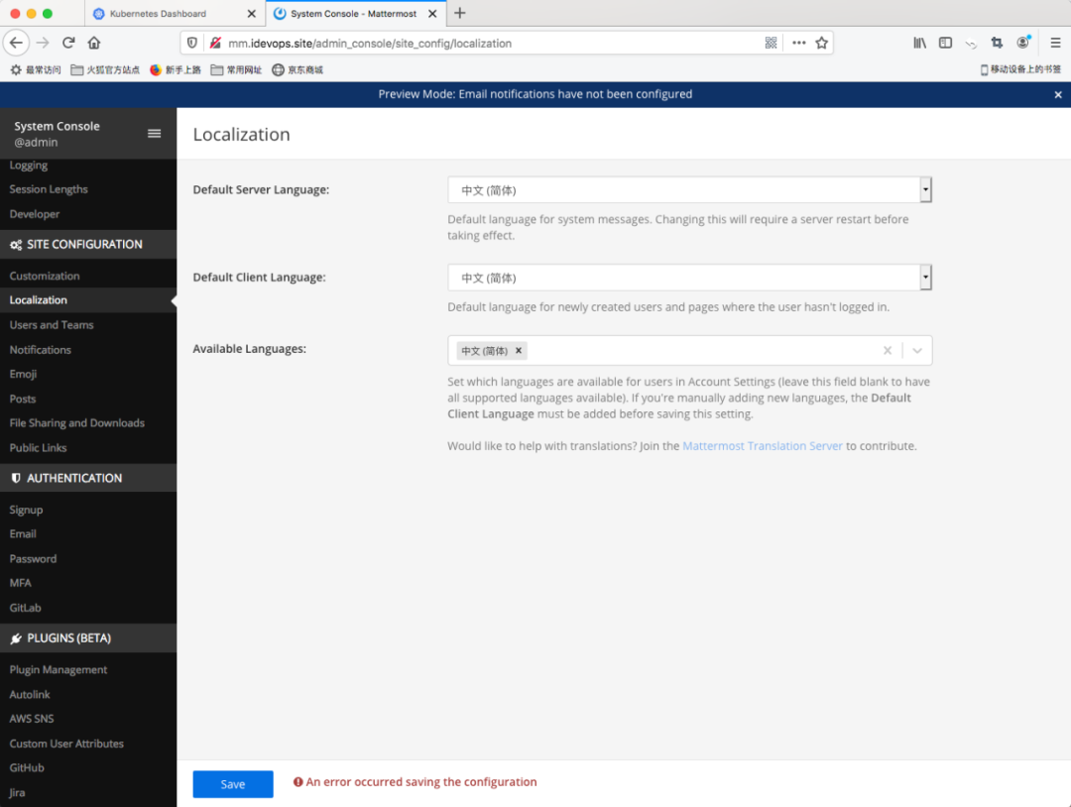Open the Firefox library icon

click(x=920, y=43)
